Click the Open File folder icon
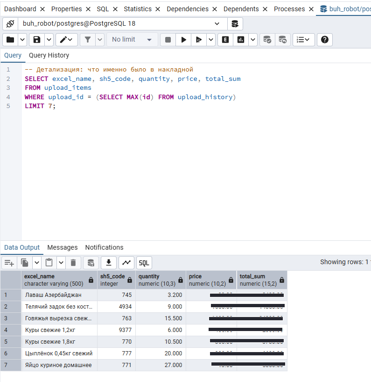Screen dimensions: 371x382 tap(10, 40)
